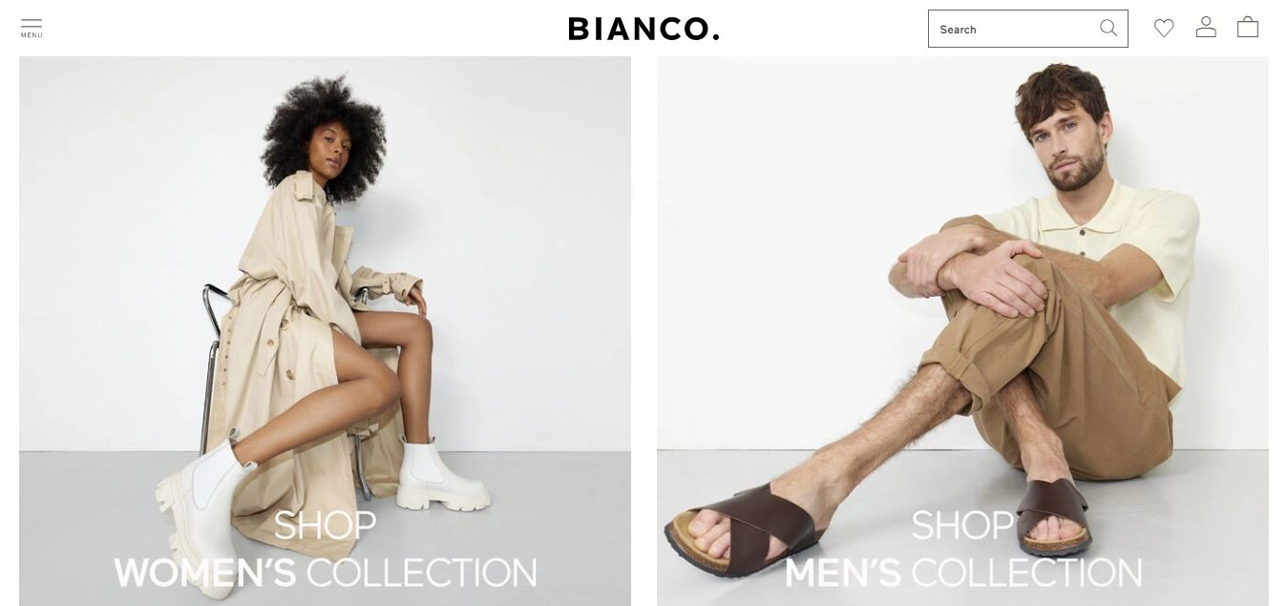
Task: Click the brown crossover leather sandal
Action: (745, 527)
